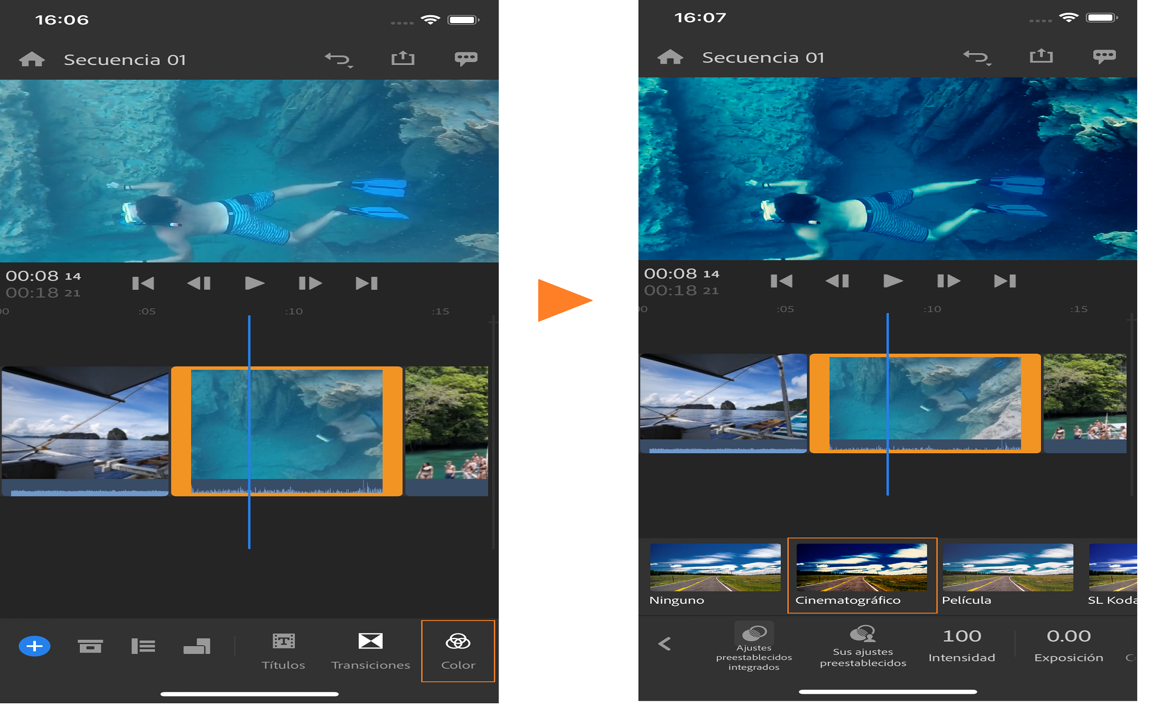
Task: Open the Color panel in left toolbar
Action: [458, 651]
